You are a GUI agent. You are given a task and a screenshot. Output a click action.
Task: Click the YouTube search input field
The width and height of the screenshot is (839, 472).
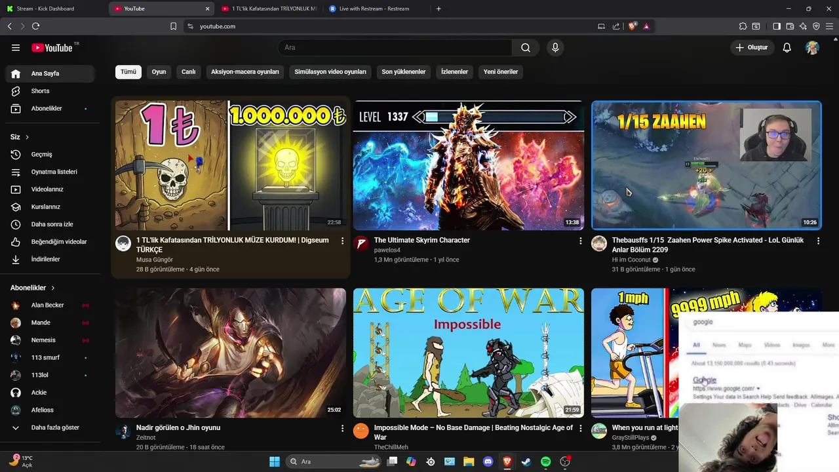coord(395,47)
